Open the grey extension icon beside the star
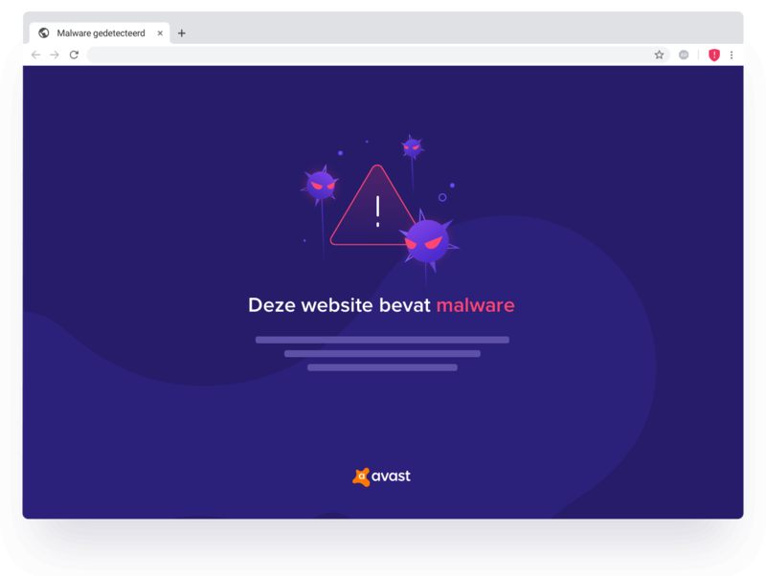This screenshot has height=576, width=766. [x=684, y=55]
